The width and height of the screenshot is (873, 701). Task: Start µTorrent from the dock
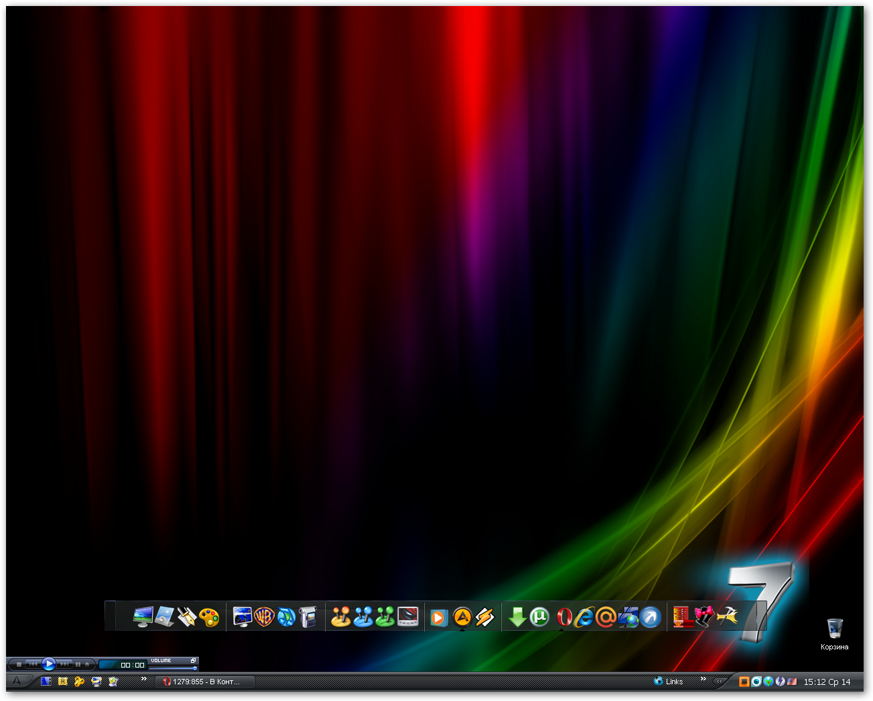[x=539, y=617]
